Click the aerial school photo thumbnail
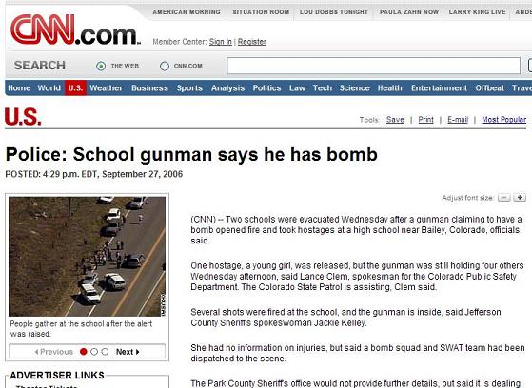Image resolution: width=532 pixels, height=388 pixels. [88, 257]
